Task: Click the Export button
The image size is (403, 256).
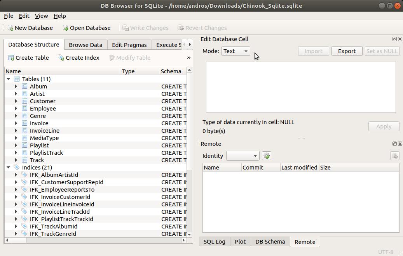Action: tap(347, 51)
